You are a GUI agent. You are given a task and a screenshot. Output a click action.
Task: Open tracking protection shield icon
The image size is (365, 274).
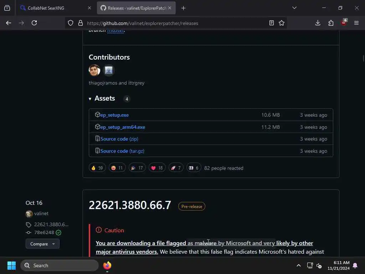tap(71, 23)
